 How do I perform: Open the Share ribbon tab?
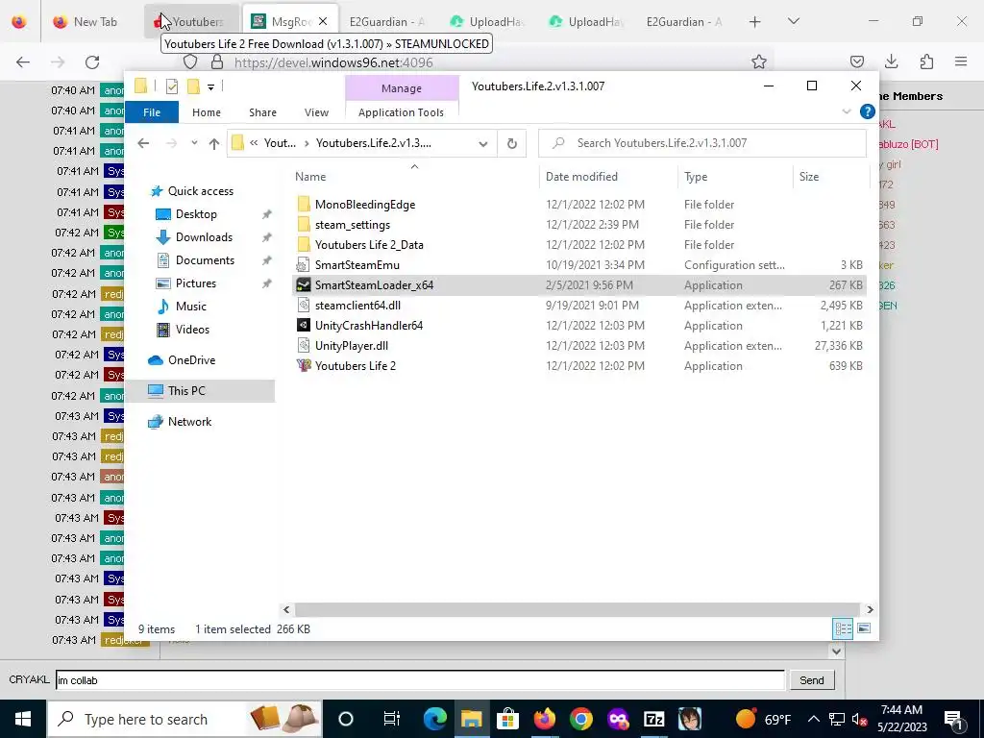(x=262, y=112)
